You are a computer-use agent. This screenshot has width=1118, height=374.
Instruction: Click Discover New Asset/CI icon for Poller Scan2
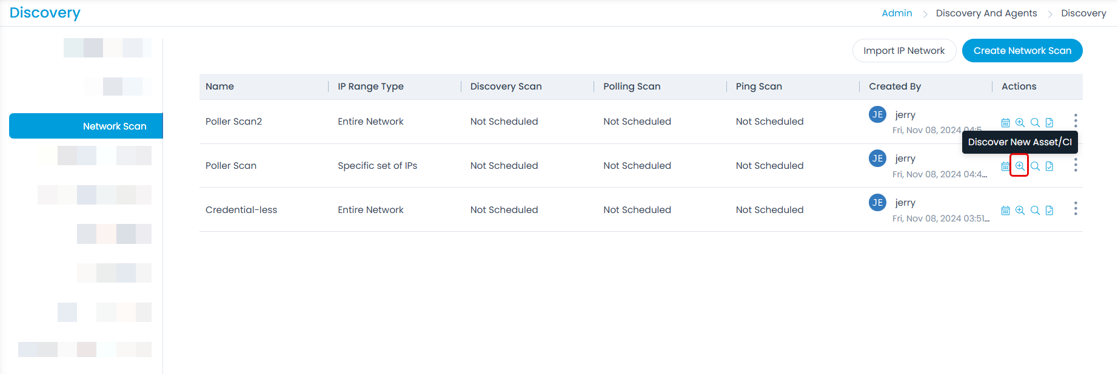click(x=1020, y=123)
